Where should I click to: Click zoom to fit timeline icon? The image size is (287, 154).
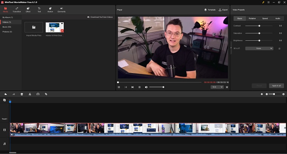tap(262, 94)
